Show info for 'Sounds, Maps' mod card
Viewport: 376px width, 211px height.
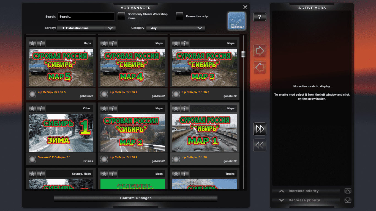(41, 174)
